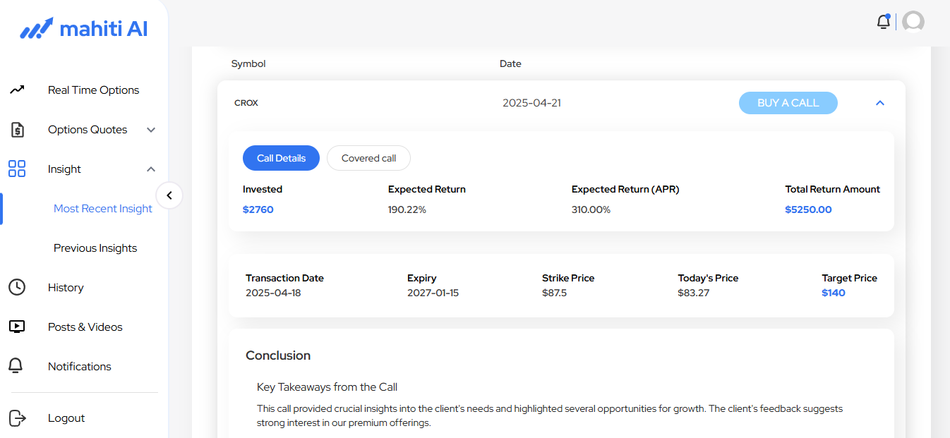Collapse the CROX insight row
This screenshot has height=438, width=950.
click(x=879, y=103)
